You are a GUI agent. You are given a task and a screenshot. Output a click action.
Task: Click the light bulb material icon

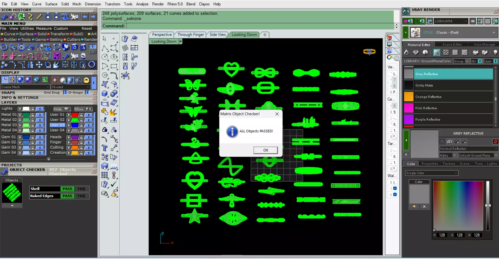click(495, 52)
